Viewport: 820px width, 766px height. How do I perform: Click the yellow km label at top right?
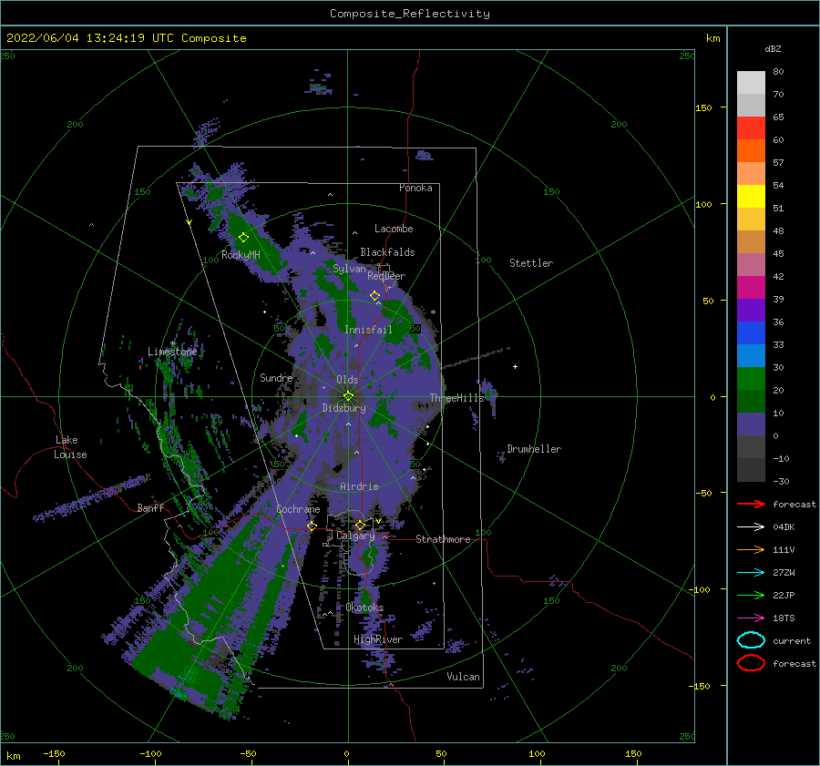[712, 38]
